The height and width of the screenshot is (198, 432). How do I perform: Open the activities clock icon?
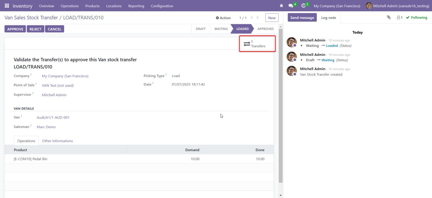(x=303, y=6)
